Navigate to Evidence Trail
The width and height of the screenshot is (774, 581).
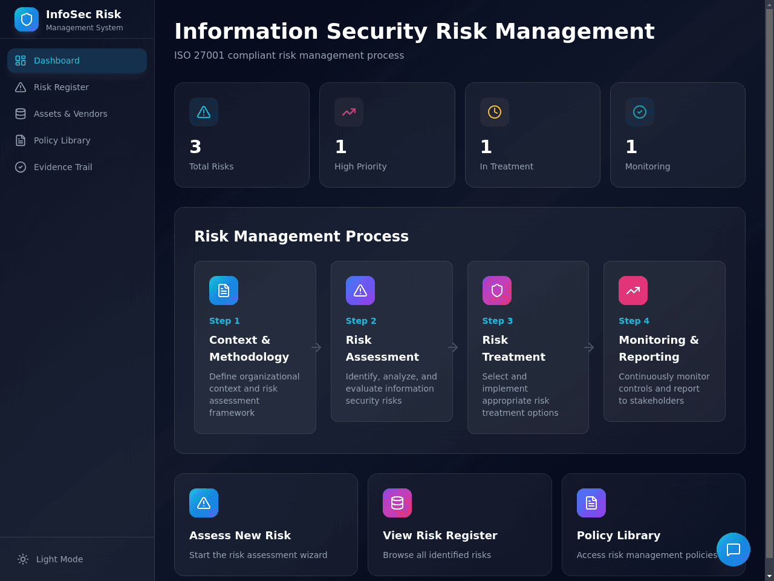(x=77, y=167)
